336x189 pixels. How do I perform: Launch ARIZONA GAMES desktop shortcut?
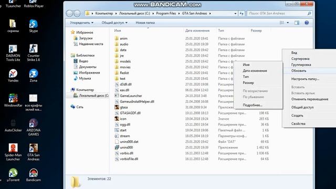point(34,127)
